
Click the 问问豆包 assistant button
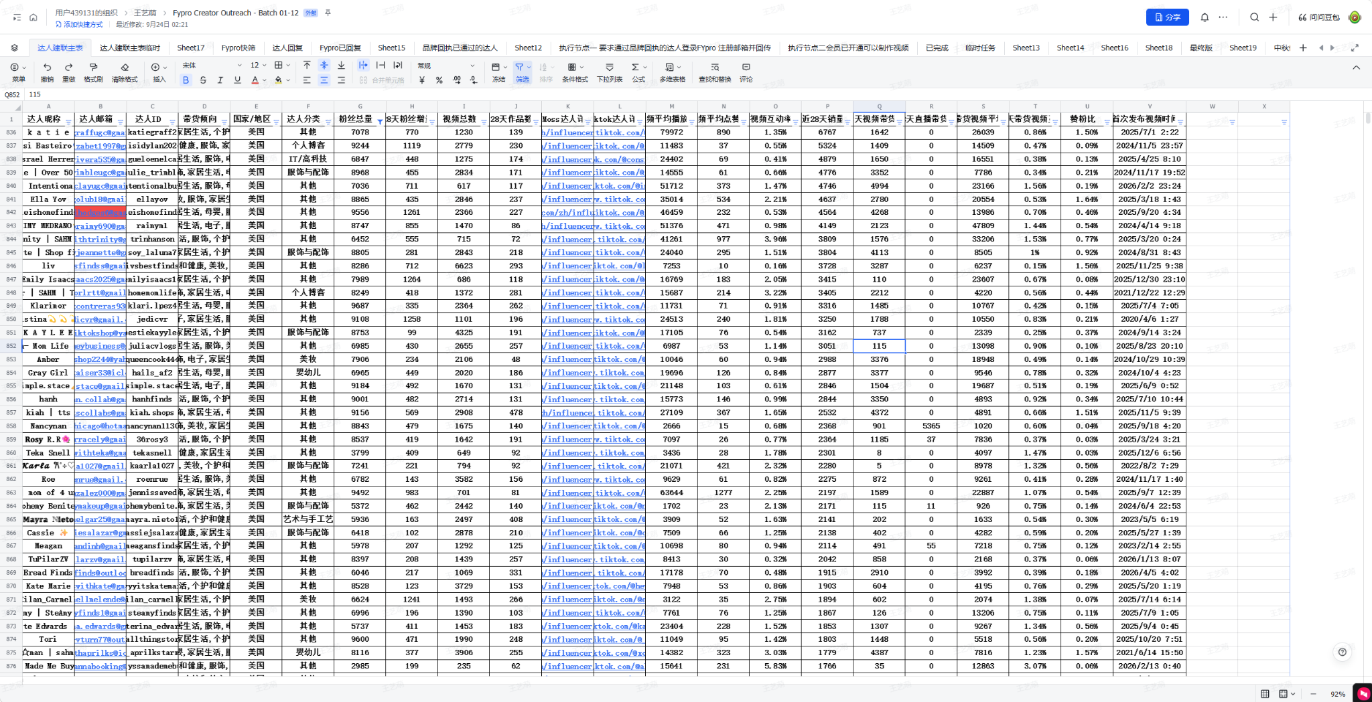1319,17
